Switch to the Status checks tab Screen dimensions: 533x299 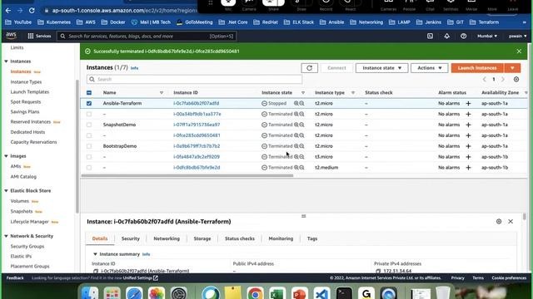click(240, 238)
